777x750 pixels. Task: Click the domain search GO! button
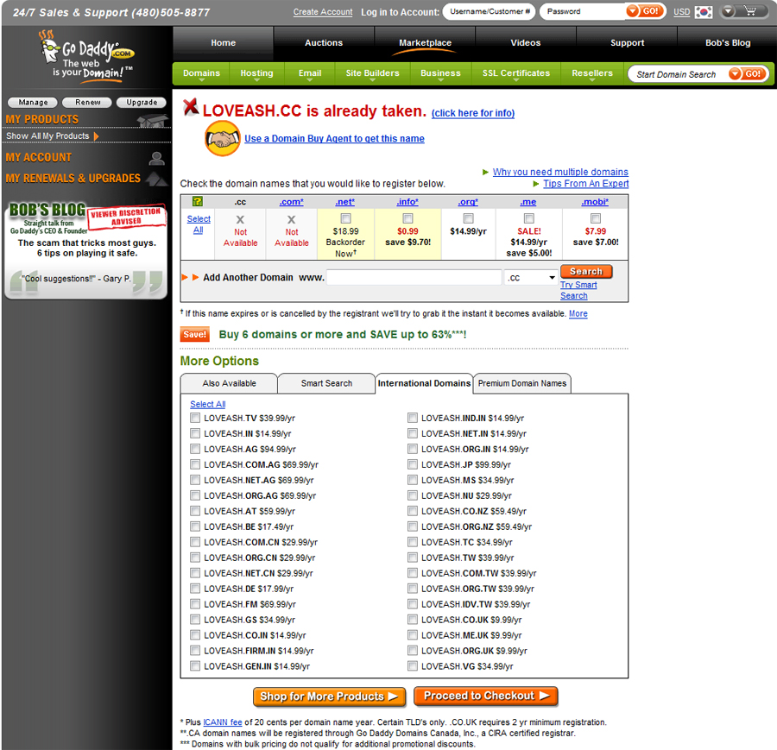coord(748,74)
